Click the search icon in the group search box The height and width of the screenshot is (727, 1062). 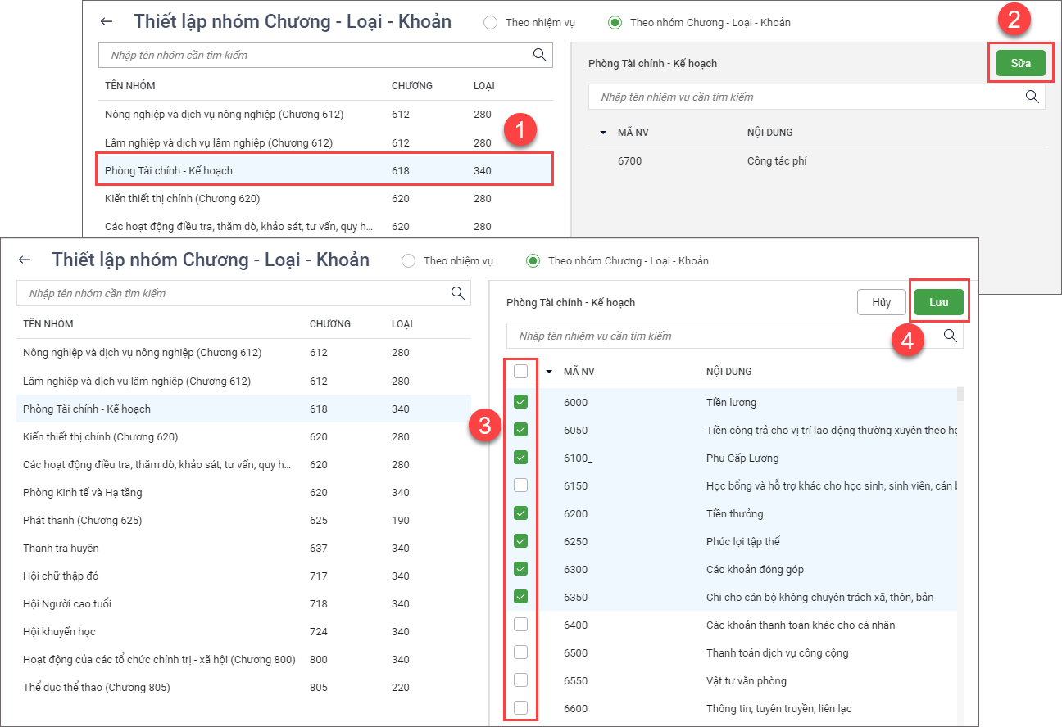(457, 293)
